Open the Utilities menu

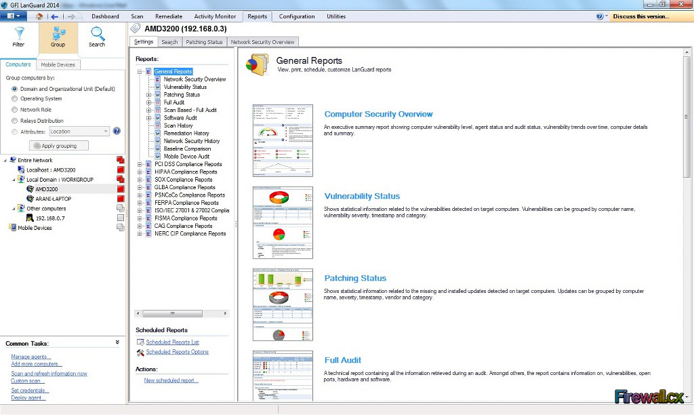pyautogui.click(x=336, y=16)
